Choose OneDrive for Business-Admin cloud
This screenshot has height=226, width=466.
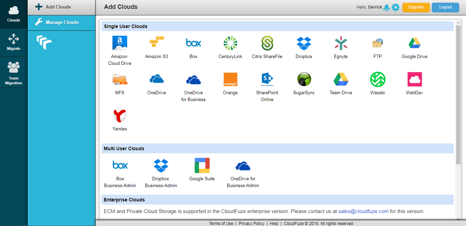(243, 166)
